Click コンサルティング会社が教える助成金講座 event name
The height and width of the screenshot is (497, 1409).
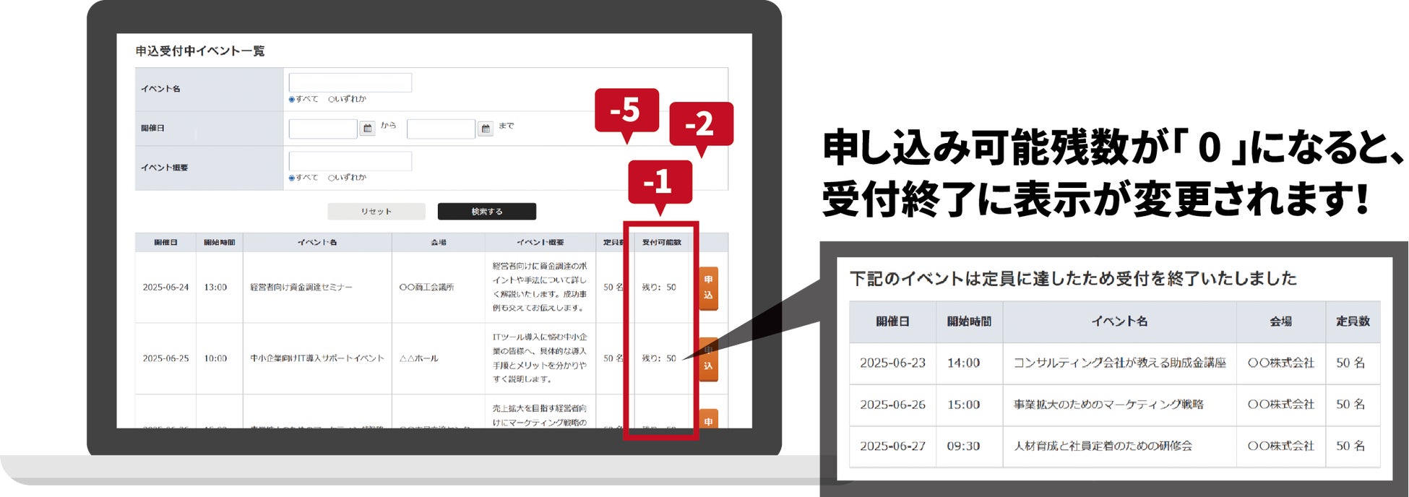click(1119, 363)
